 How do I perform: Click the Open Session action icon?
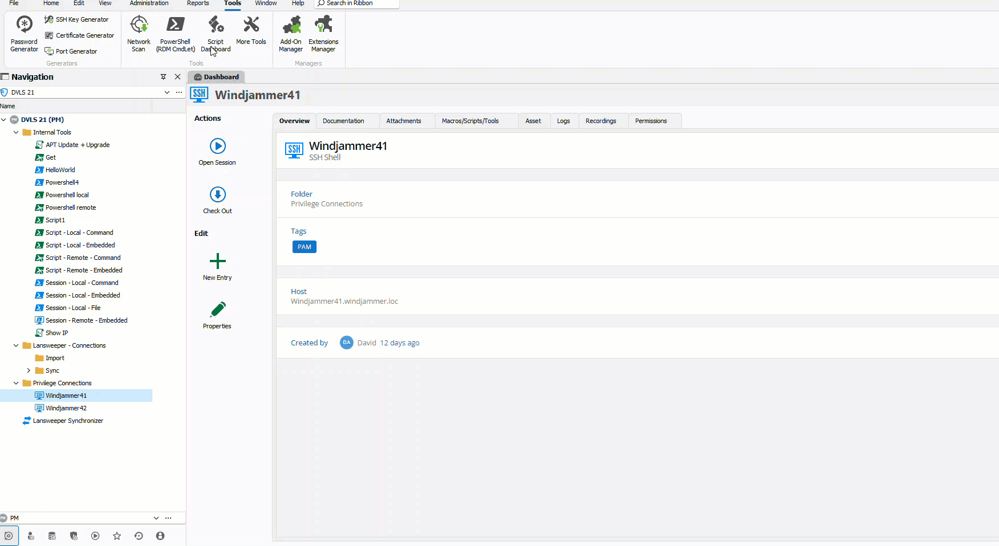click(x=217, y=146)
